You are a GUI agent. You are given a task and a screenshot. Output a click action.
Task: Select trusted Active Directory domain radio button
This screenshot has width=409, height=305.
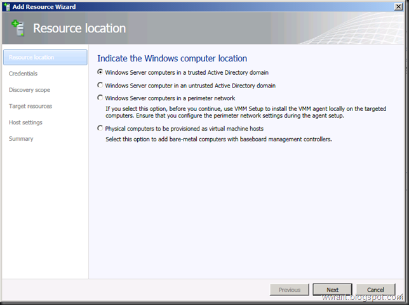coord(100,72)
